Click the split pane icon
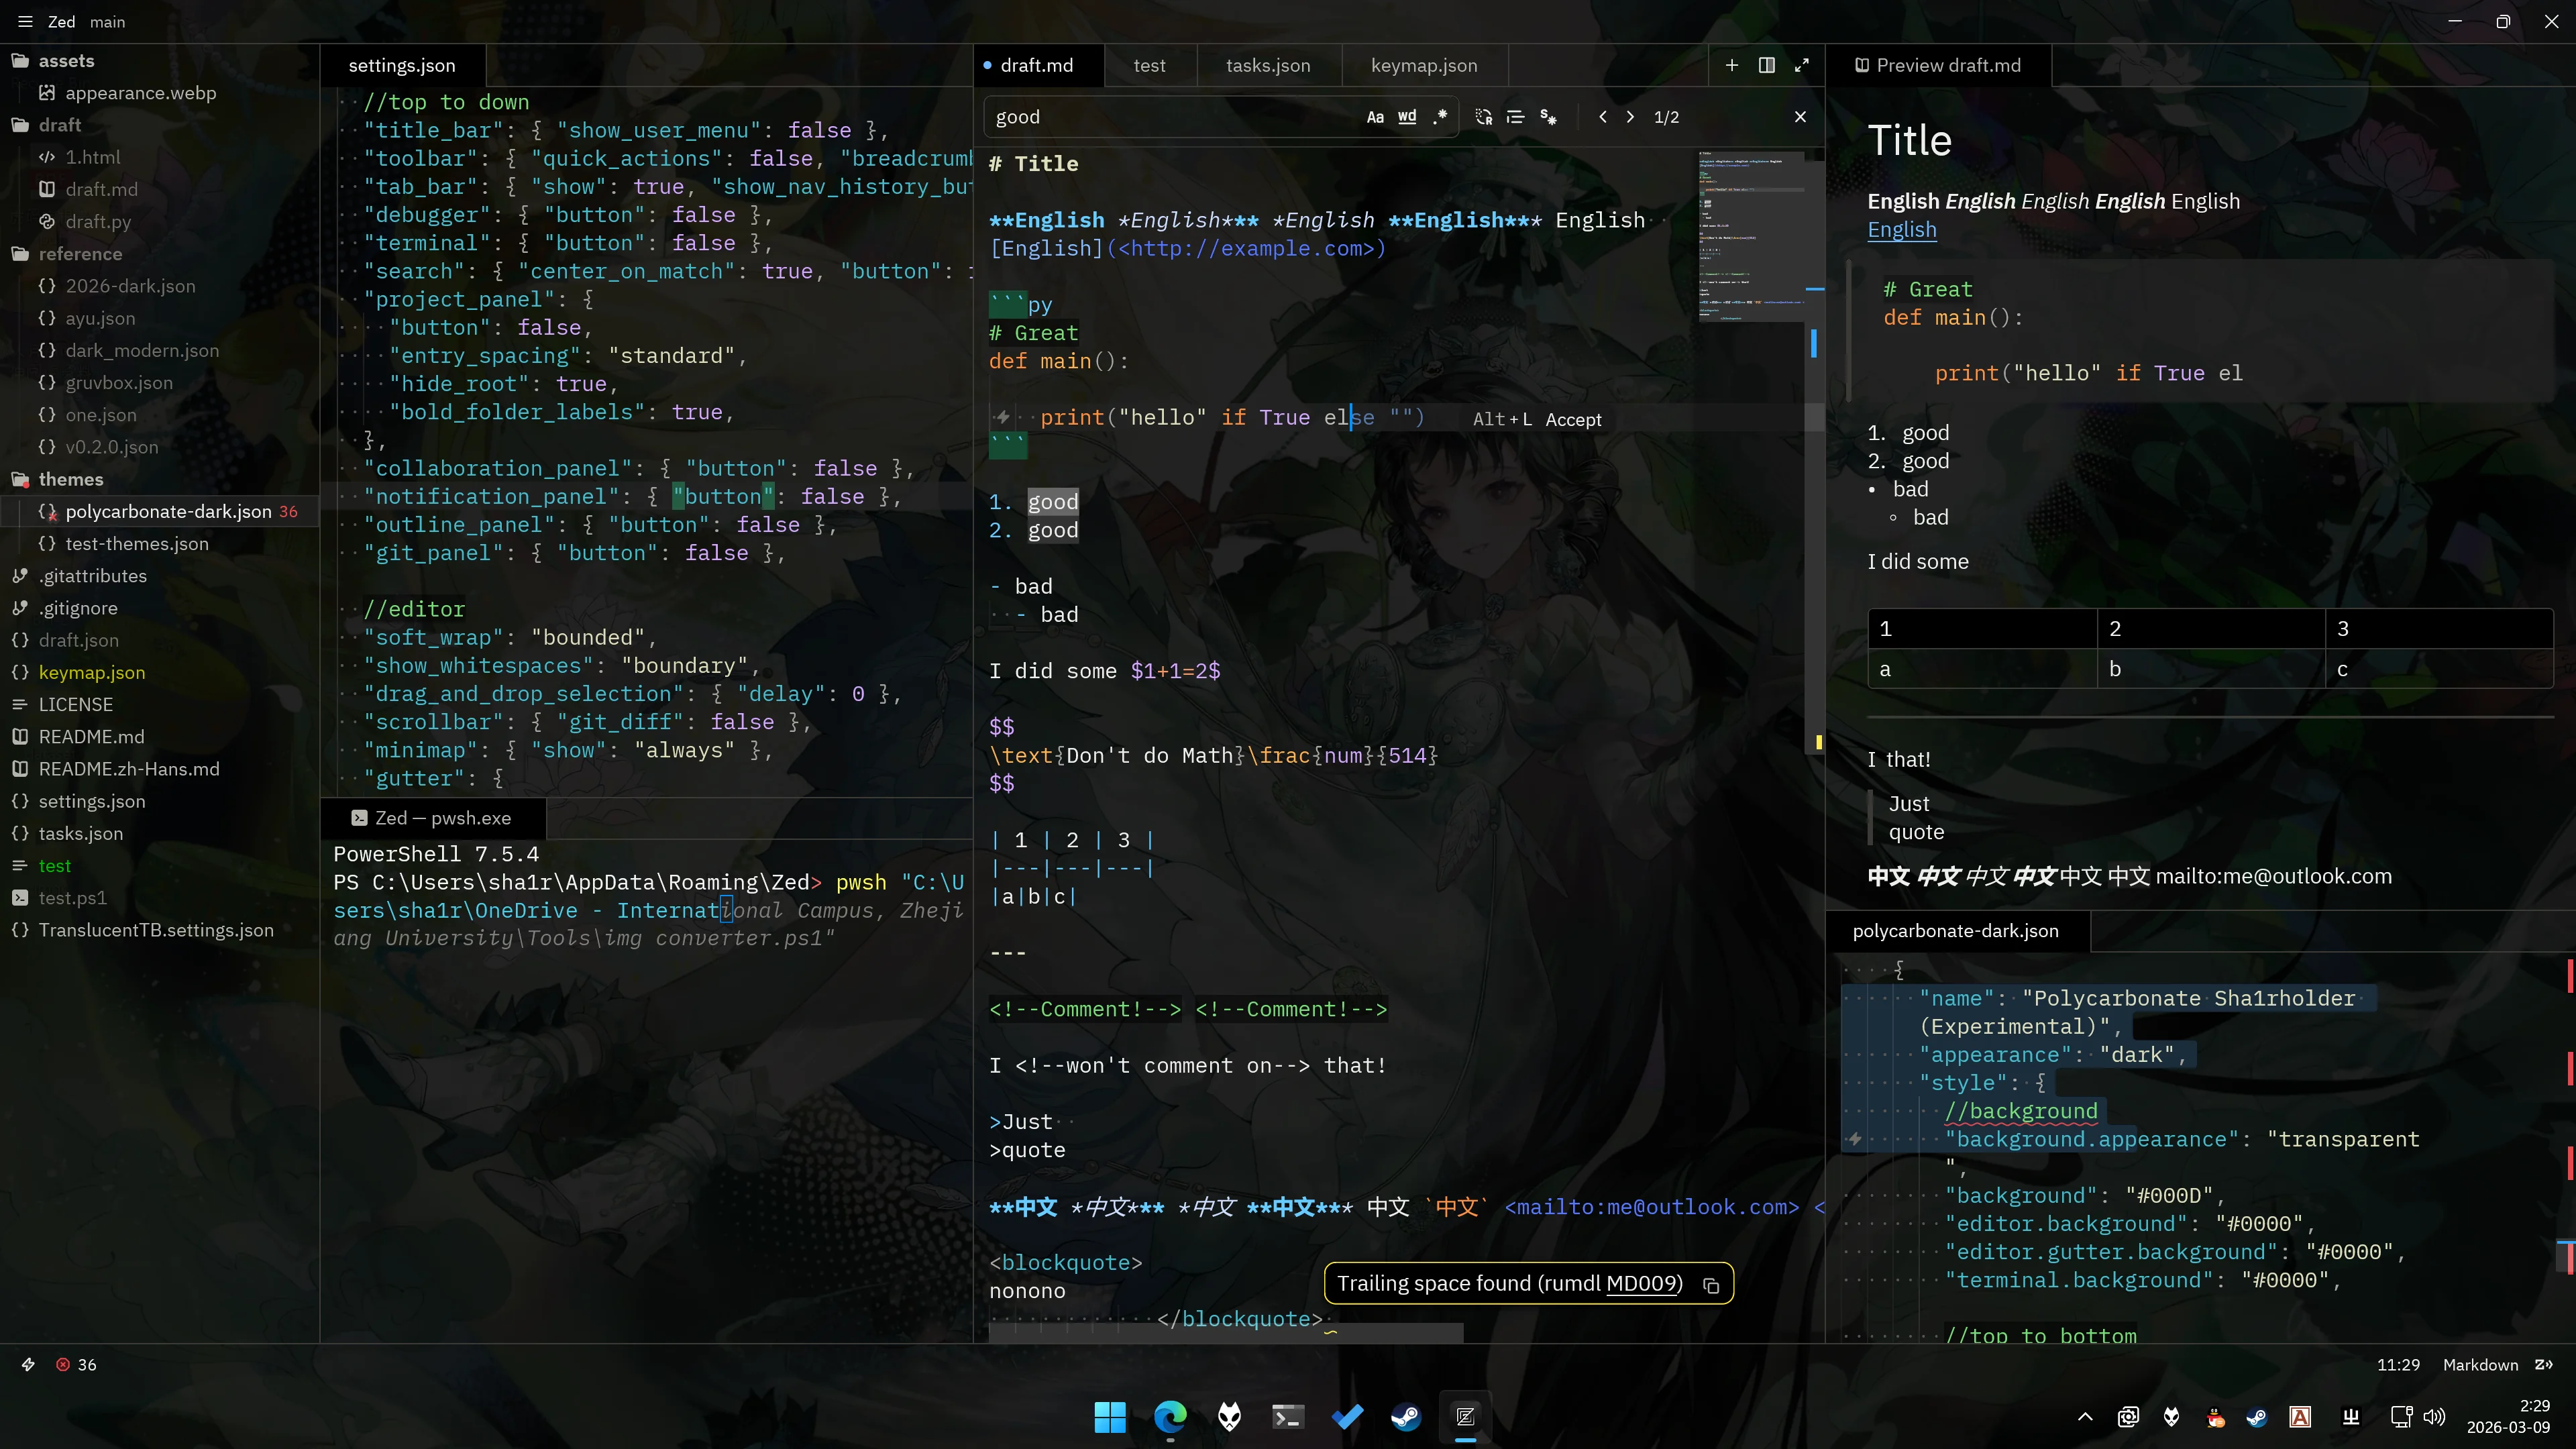Viewport: 2576px width, 1449px height. point(1767,65)
